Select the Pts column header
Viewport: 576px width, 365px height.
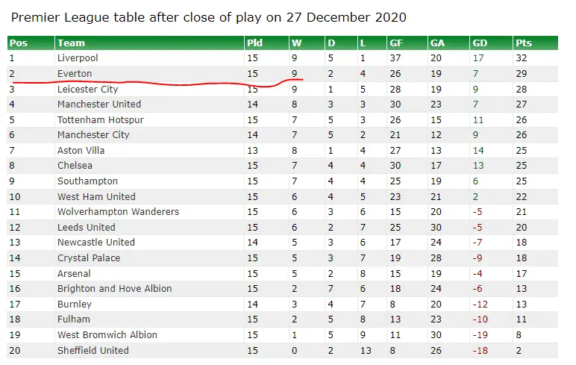click(x=523, y=43)
